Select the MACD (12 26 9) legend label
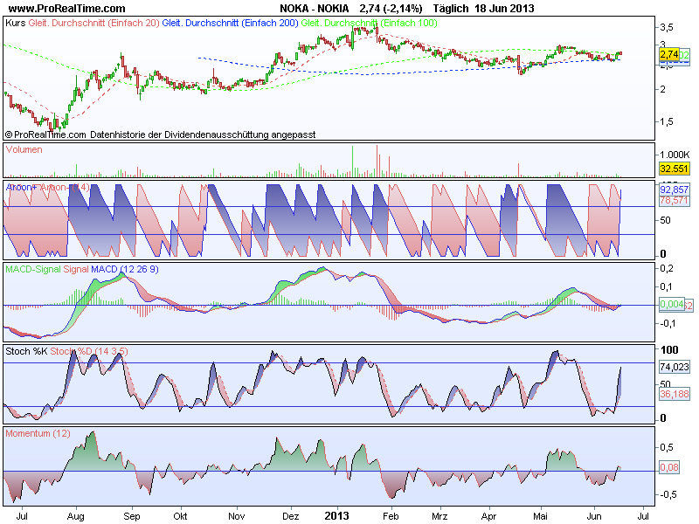Viewport: 699px width, 524px height. pyautogui.click(x=125, y=269)
